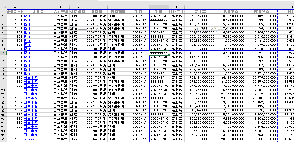
Task: Select the 第1四半期 cell in row 28
Action: (x=118, y=123)
